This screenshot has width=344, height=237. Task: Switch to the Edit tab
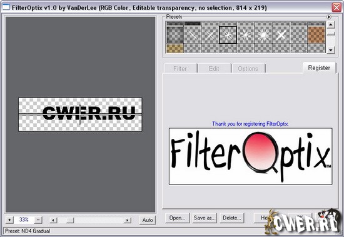coord(214,68)
